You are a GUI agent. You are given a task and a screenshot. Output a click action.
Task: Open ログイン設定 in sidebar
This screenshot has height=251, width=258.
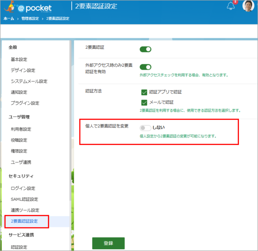[x=23, y=188]
